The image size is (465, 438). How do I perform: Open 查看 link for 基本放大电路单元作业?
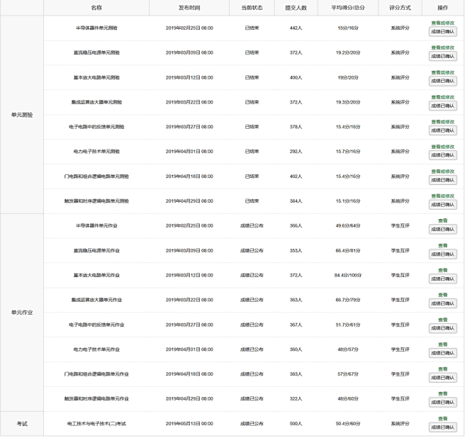442,270
